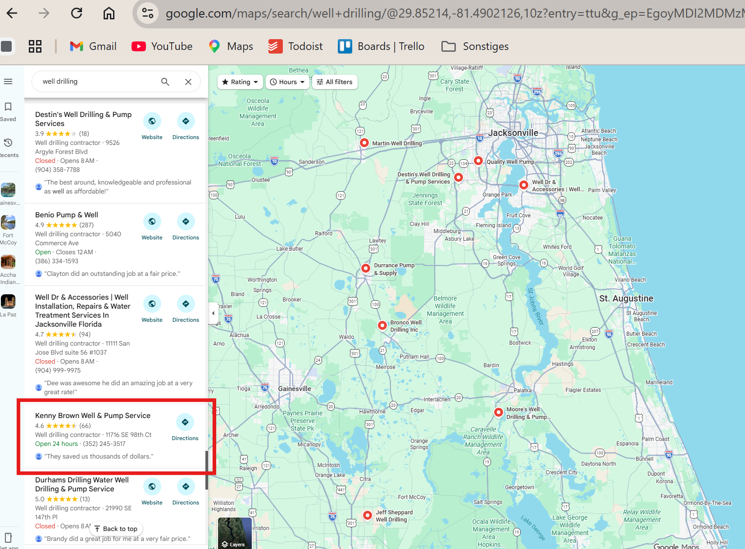Image resolution: width=745 pixels, height=549 pixels.
Task: Select the Bronco Well Drilling Inc map marker
Action: [382, 325]
